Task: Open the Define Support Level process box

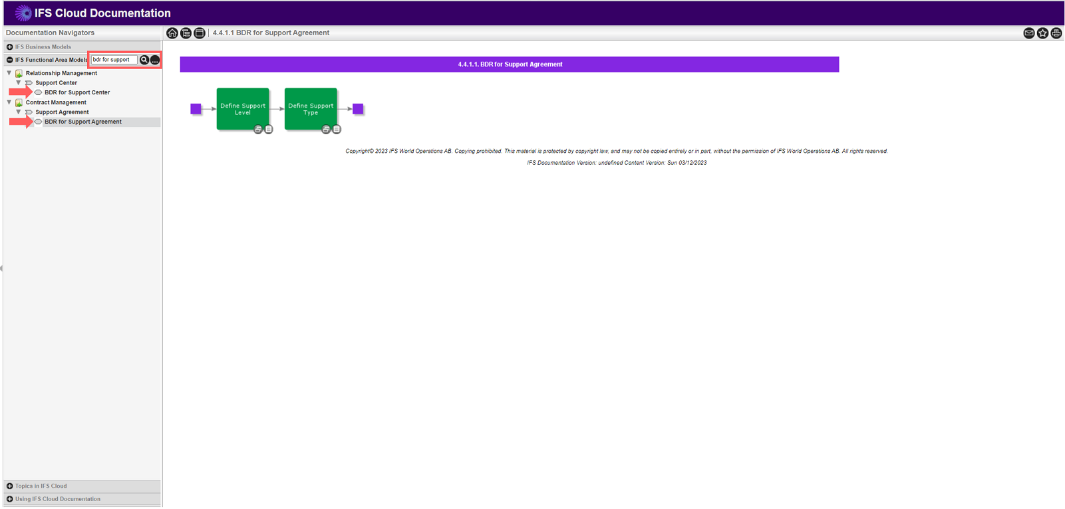Action: pos(243,107)
